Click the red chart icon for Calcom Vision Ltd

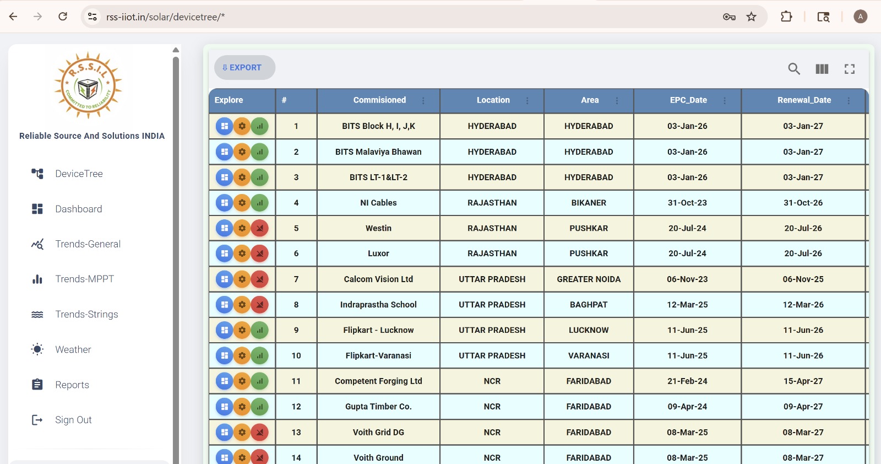(x=259, y=279)
